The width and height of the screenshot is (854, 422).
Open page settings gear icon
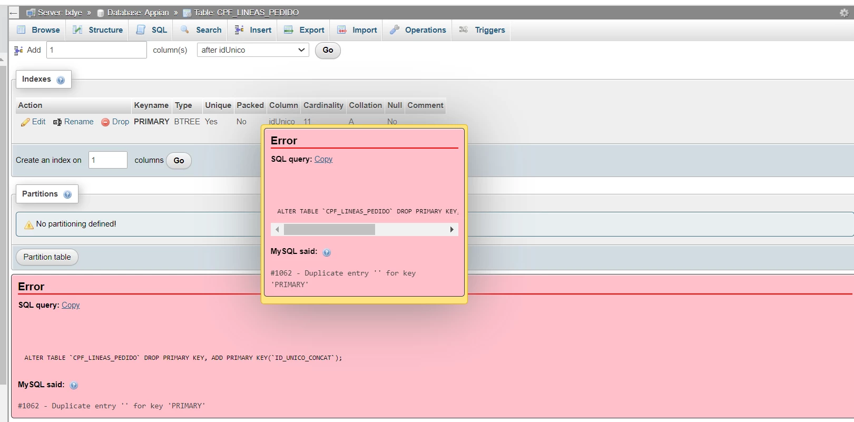point(844,13)
